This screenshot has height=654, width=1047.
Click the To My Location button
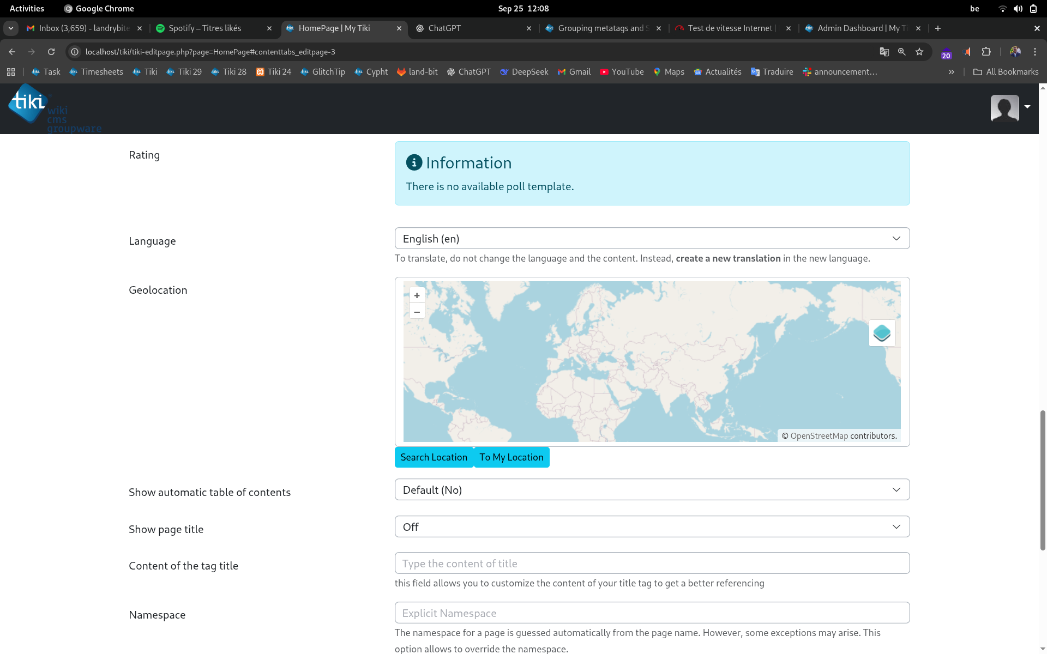pyautogui.click(x=512, y=457)
